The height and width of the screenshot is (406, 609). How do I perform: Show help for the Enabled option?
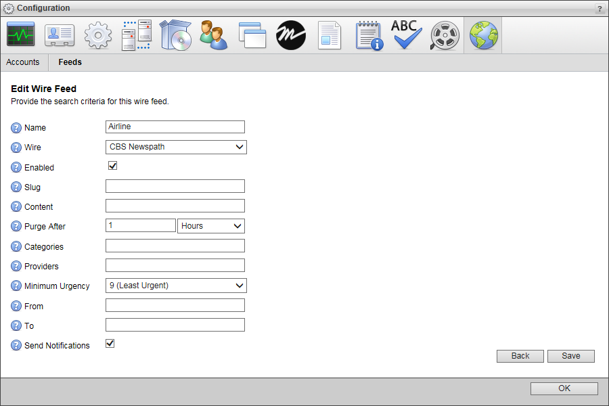[x=16, y=167]
